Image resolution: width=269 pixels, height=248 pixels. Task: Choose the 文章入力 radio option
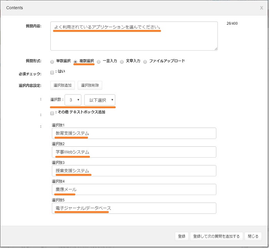click(122, 61)
